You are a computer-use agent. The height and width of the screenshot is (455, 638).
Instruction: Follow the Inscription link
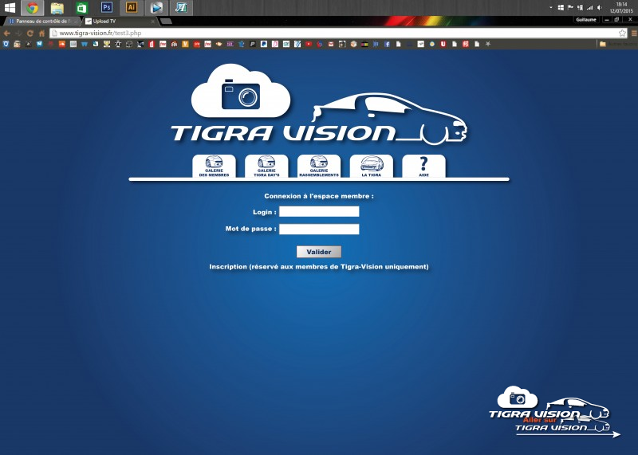[x=319, y=267]
